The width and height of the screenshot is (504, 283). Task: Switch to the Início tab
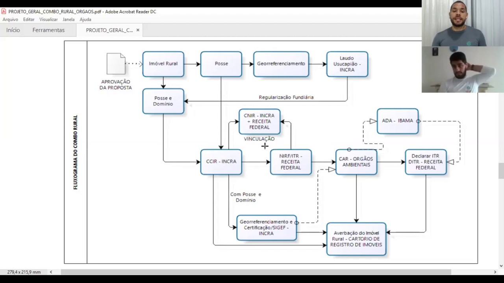click(x=13, y=30)
